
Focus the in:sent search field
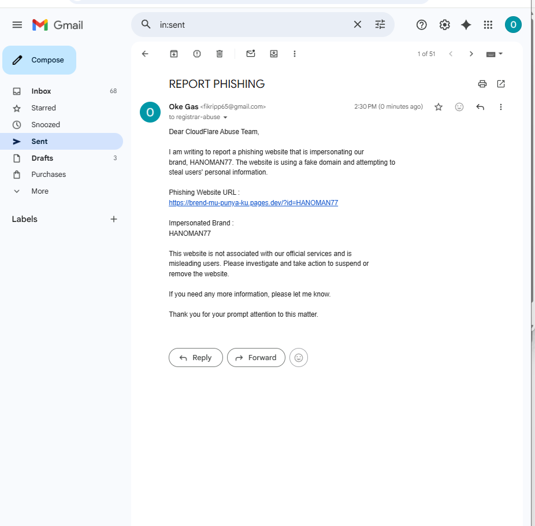[x=252, y=25]
